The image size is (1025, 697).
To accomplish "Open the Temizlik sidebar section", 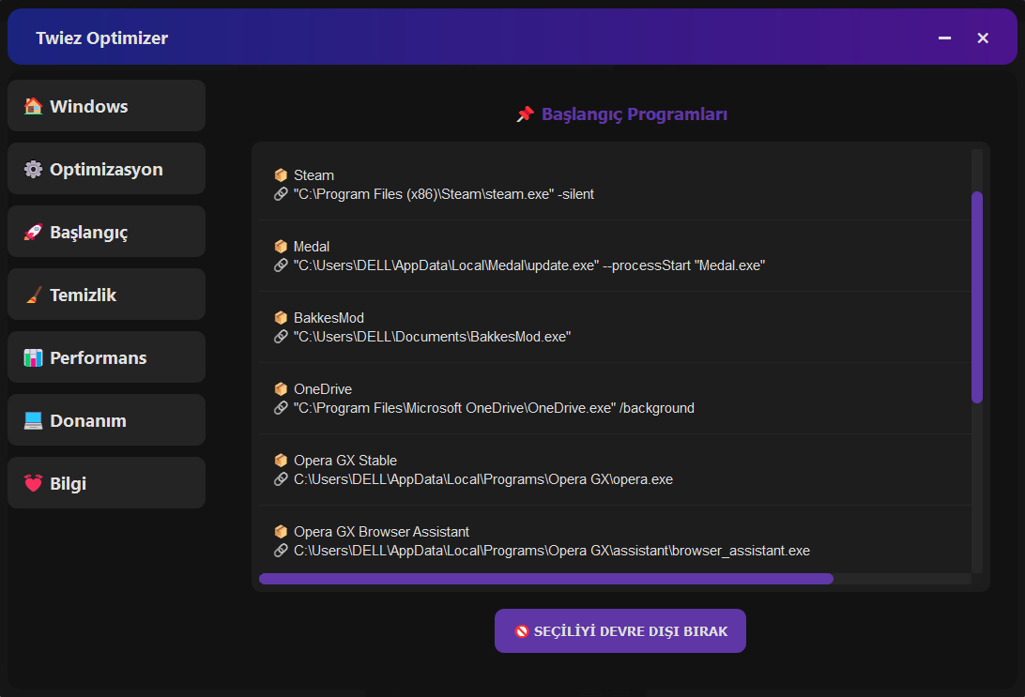I will (x=107, y=294).
